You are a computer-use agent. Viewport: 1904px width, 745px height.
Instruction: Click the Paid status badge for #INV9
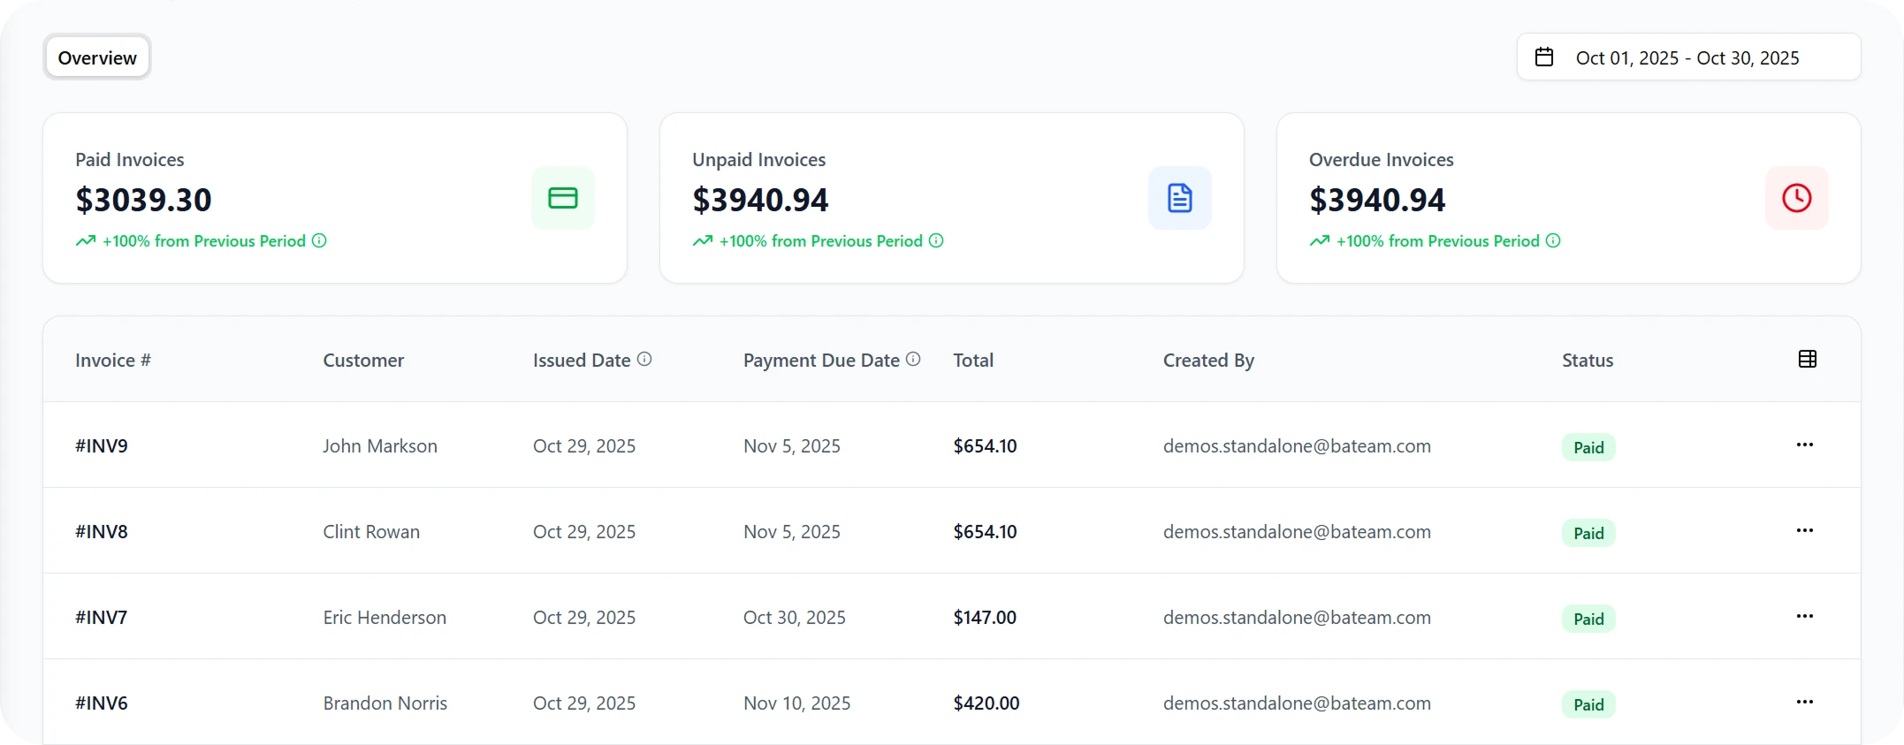pos(1588,447)
